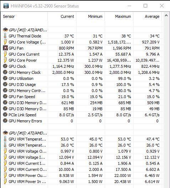Click the lightning icon for GPU VRM Power In
170x188 pixels.
point(5,182)
